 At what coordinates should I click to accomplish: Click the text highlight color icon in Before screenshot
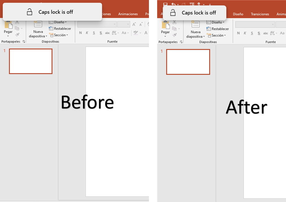click(136, 33)
